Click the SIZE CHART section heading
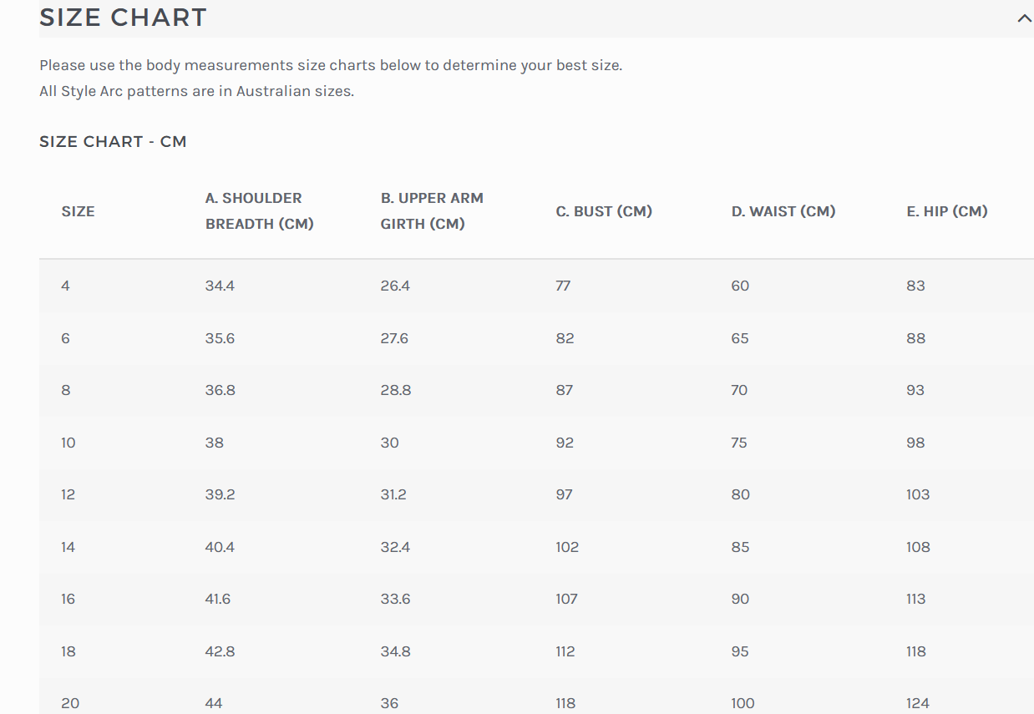 coord(123,18)
